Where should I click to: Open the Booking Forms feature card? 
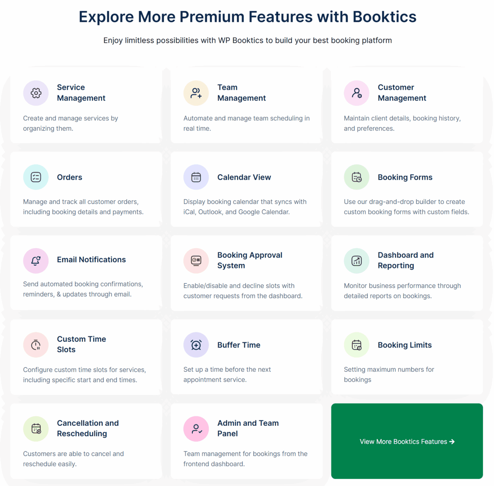tap(407, 189)
